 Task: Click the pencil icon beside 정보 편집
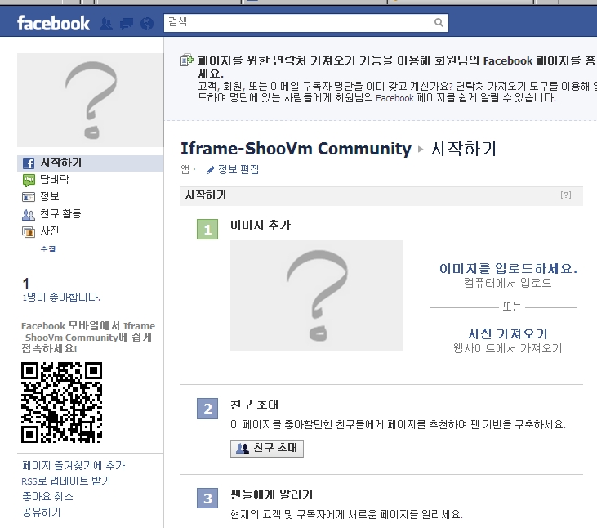tap(211, 170)
